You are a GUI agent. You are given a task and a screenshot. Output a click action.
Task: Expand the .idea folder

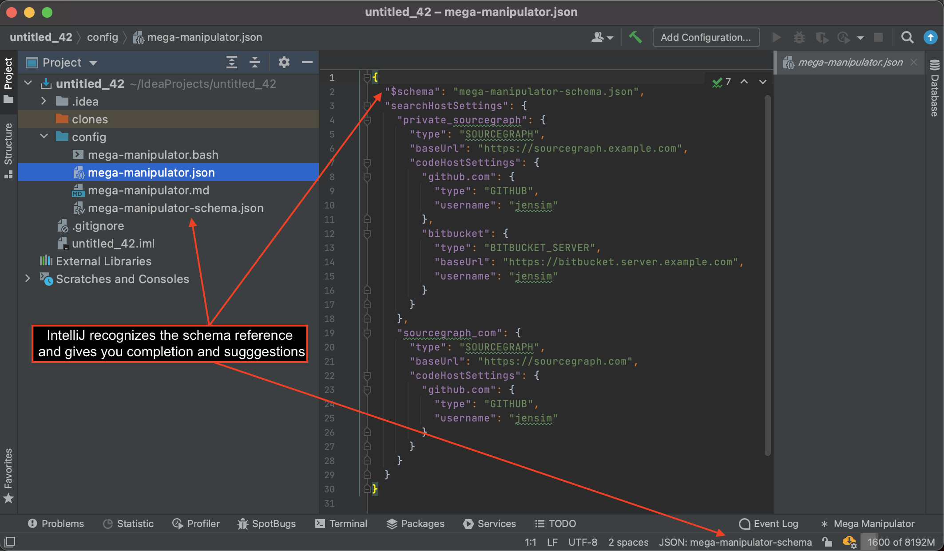tap(44, 101)
